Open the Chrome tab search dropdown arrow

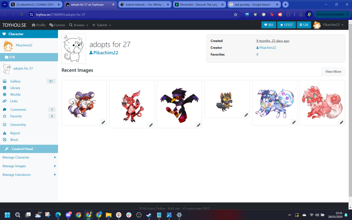[x=4, y=5]
